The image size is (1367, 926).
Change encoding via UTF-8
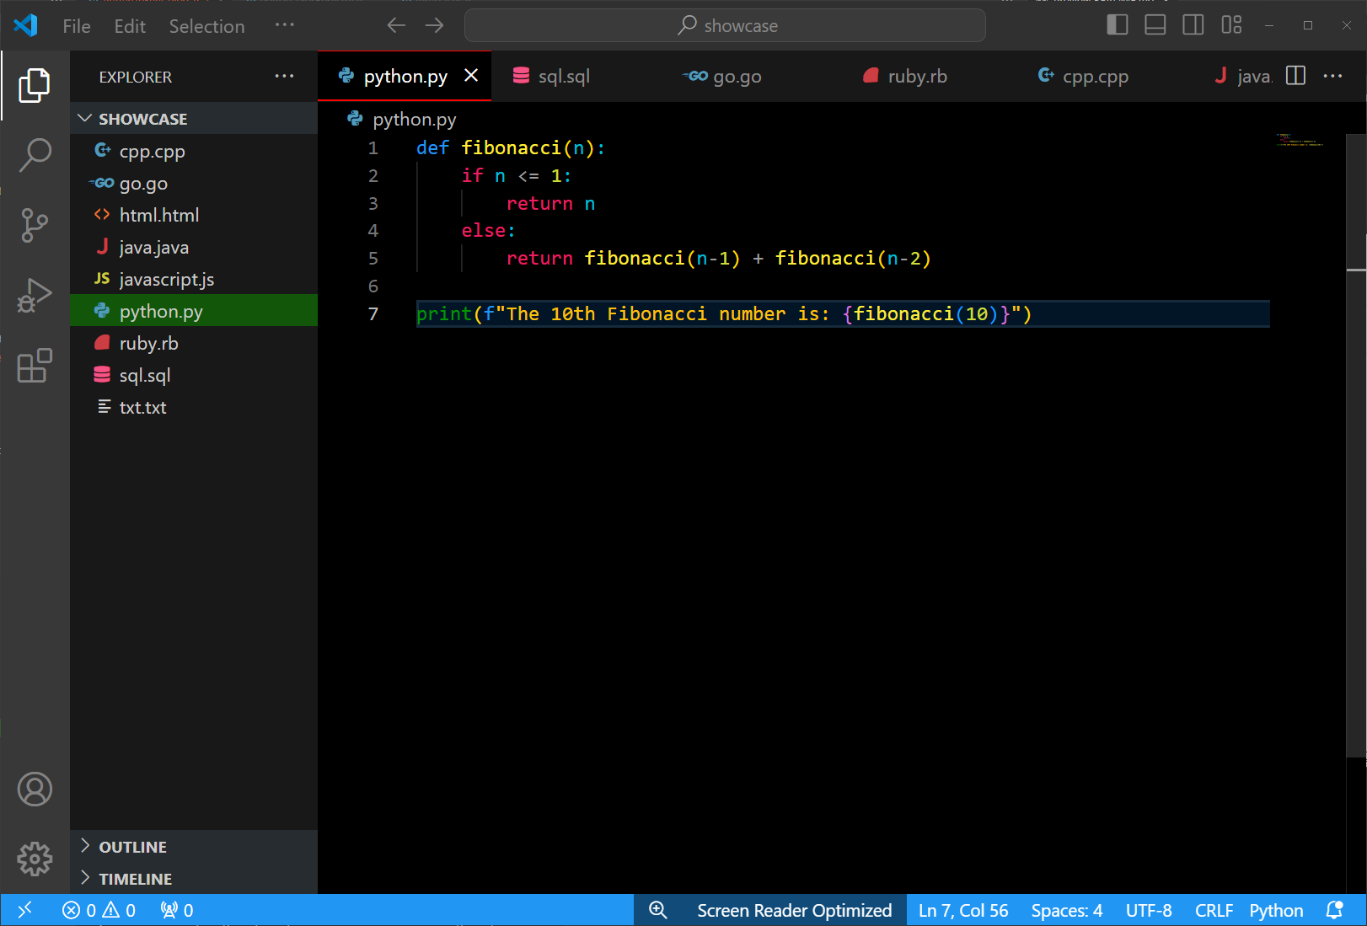[x=1149, y=910]
